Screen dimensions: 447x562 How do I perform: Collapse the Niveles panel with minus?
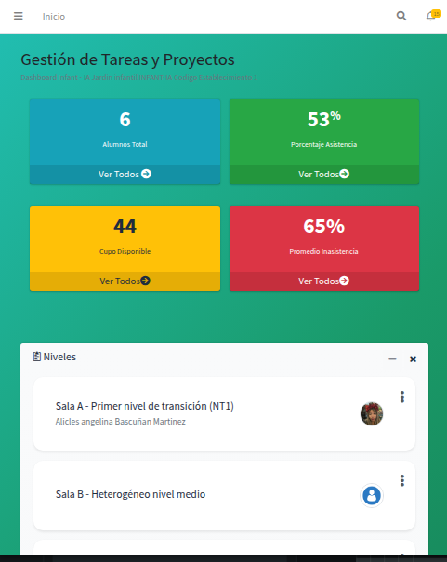(392, 359)
